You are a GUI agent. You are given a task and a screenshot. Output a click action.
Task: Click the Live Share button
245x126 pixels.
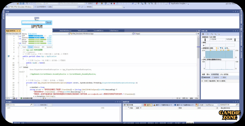[231, 3]
